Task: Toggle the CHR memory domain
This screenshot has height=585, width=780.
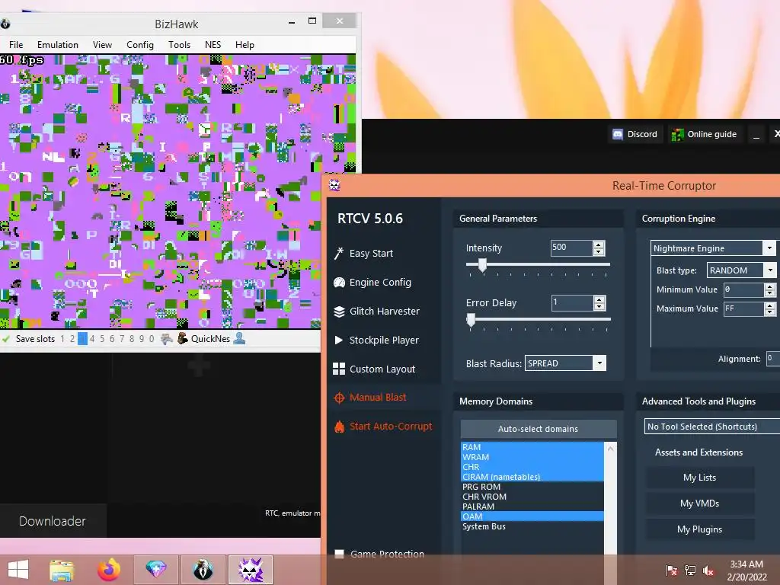Action: (532, 467)
